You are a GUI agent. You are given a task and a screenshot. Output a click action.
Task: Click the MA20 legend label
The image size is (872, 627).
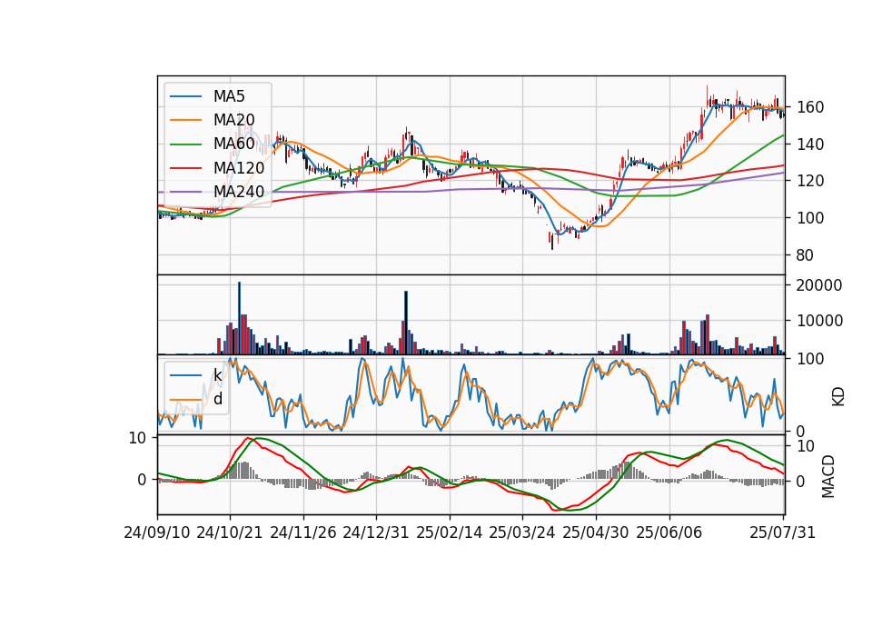tap(233, 120)
